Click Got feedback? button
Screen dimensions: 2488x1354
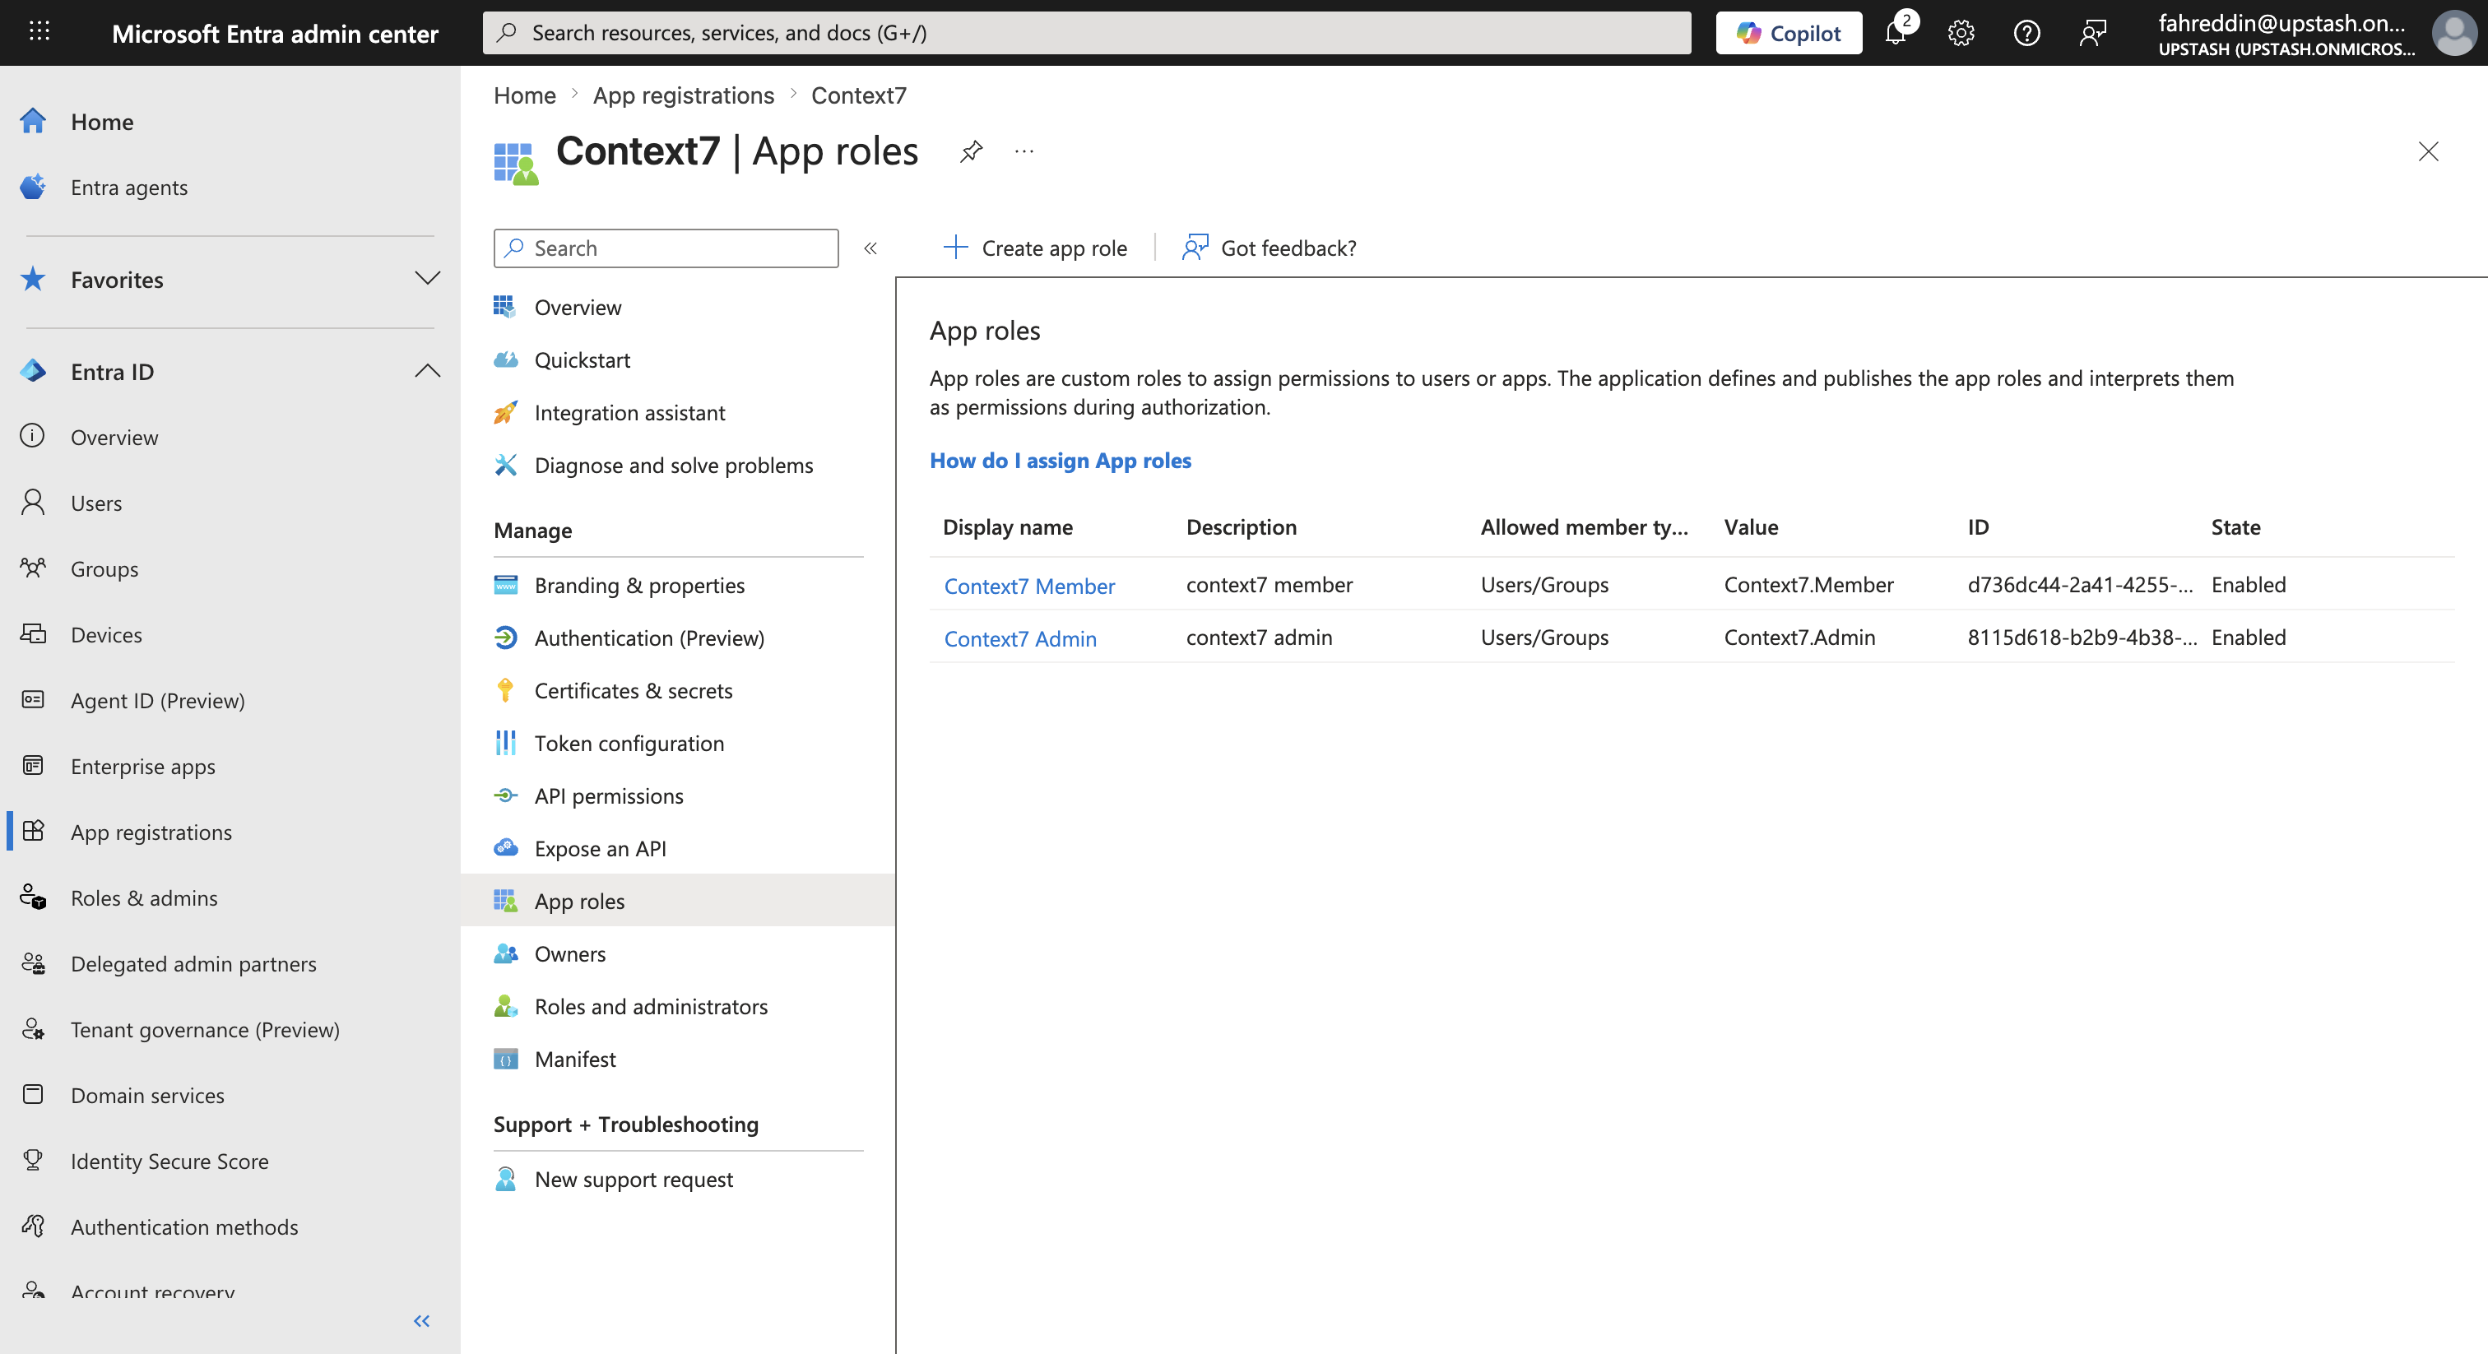pyautogui.click(x=1268, y=248)
